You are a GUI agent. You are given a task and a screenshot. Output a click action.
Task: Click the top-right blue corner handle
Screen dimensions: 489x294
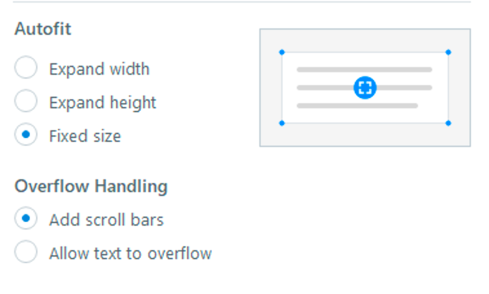coord(448,52)
